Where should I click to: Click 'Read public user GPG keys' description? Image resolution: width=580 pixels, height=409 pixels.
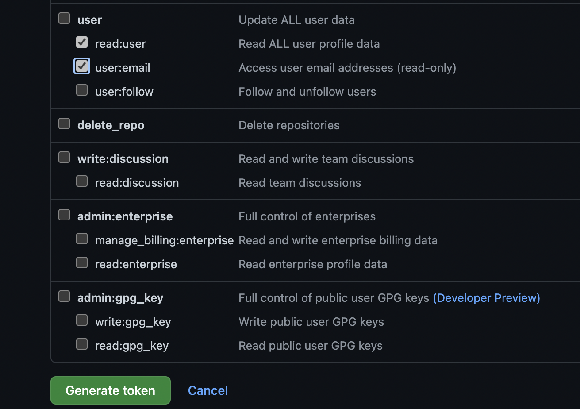tap(311, 346)
